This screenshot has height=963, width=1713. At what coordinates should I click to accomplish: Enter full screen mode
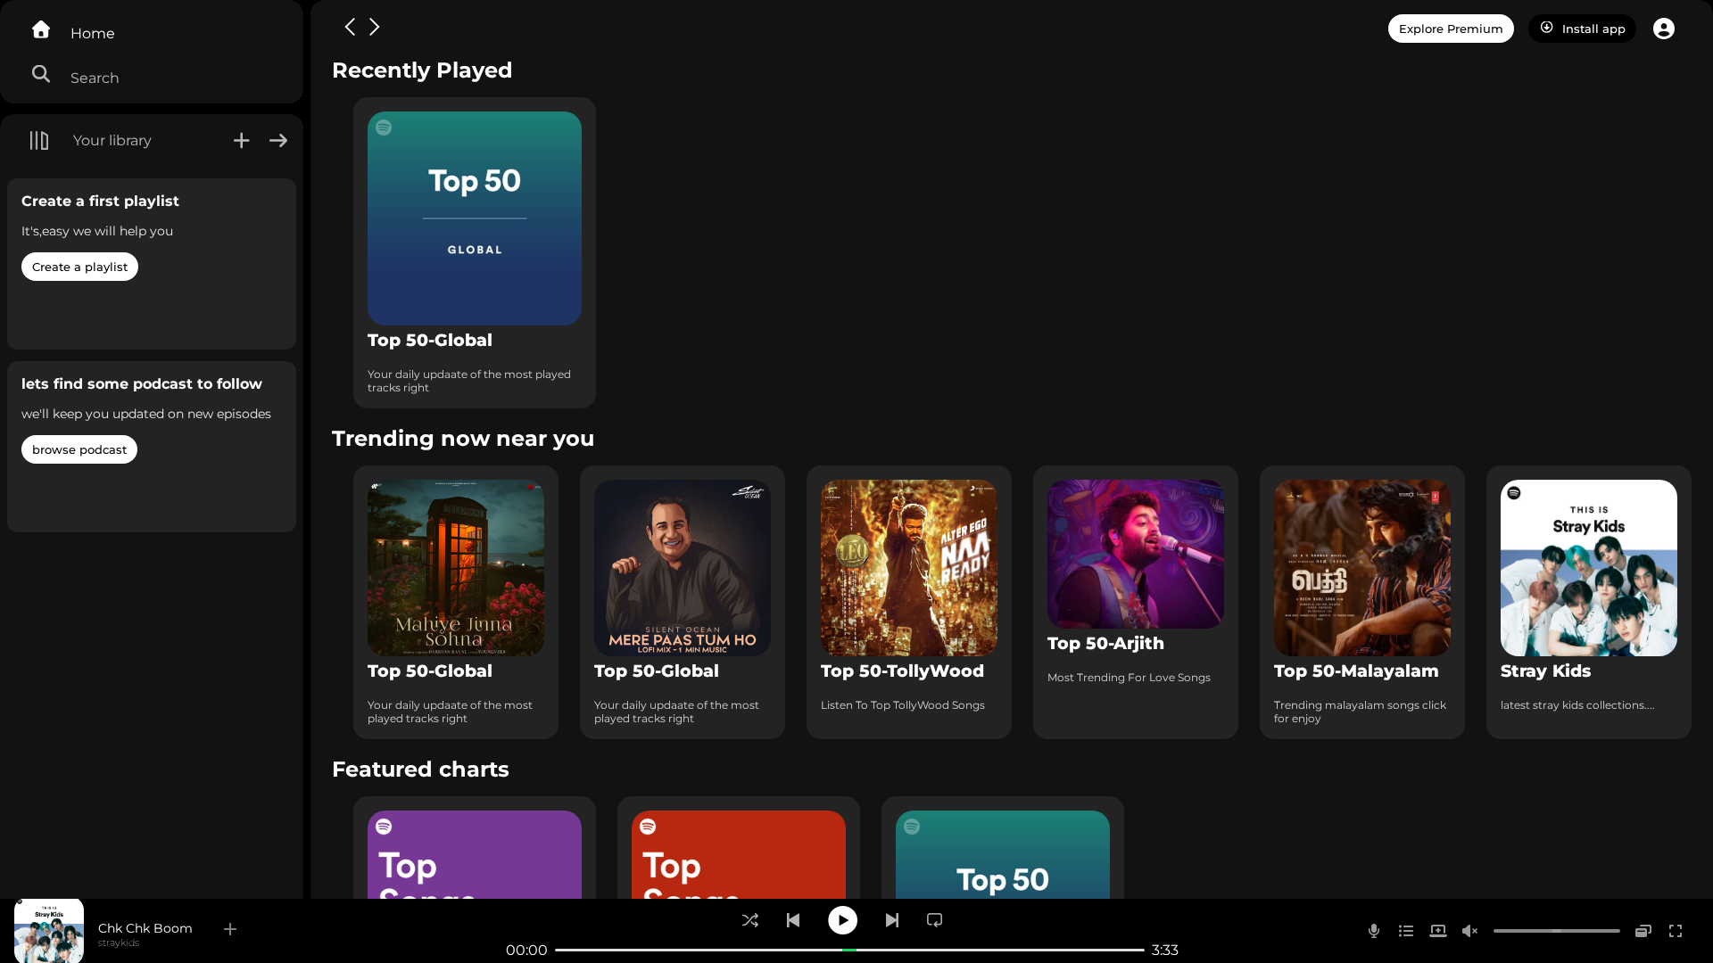(1676, 931)
